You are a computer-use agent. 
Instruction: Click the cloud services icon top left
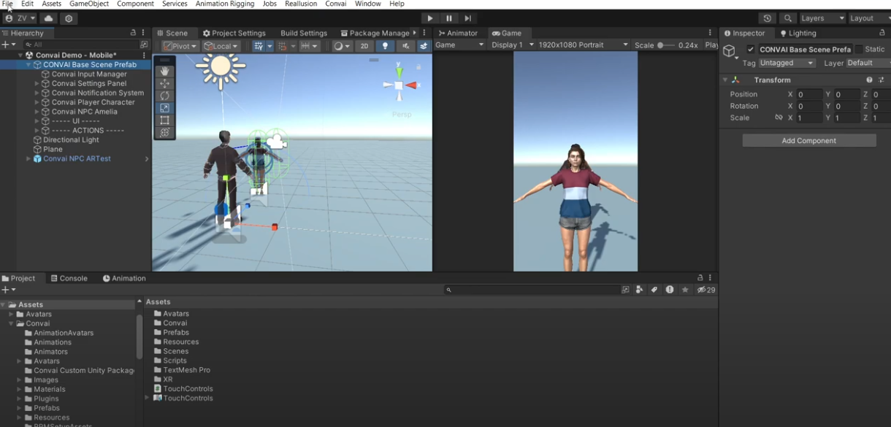click(47, 18)
